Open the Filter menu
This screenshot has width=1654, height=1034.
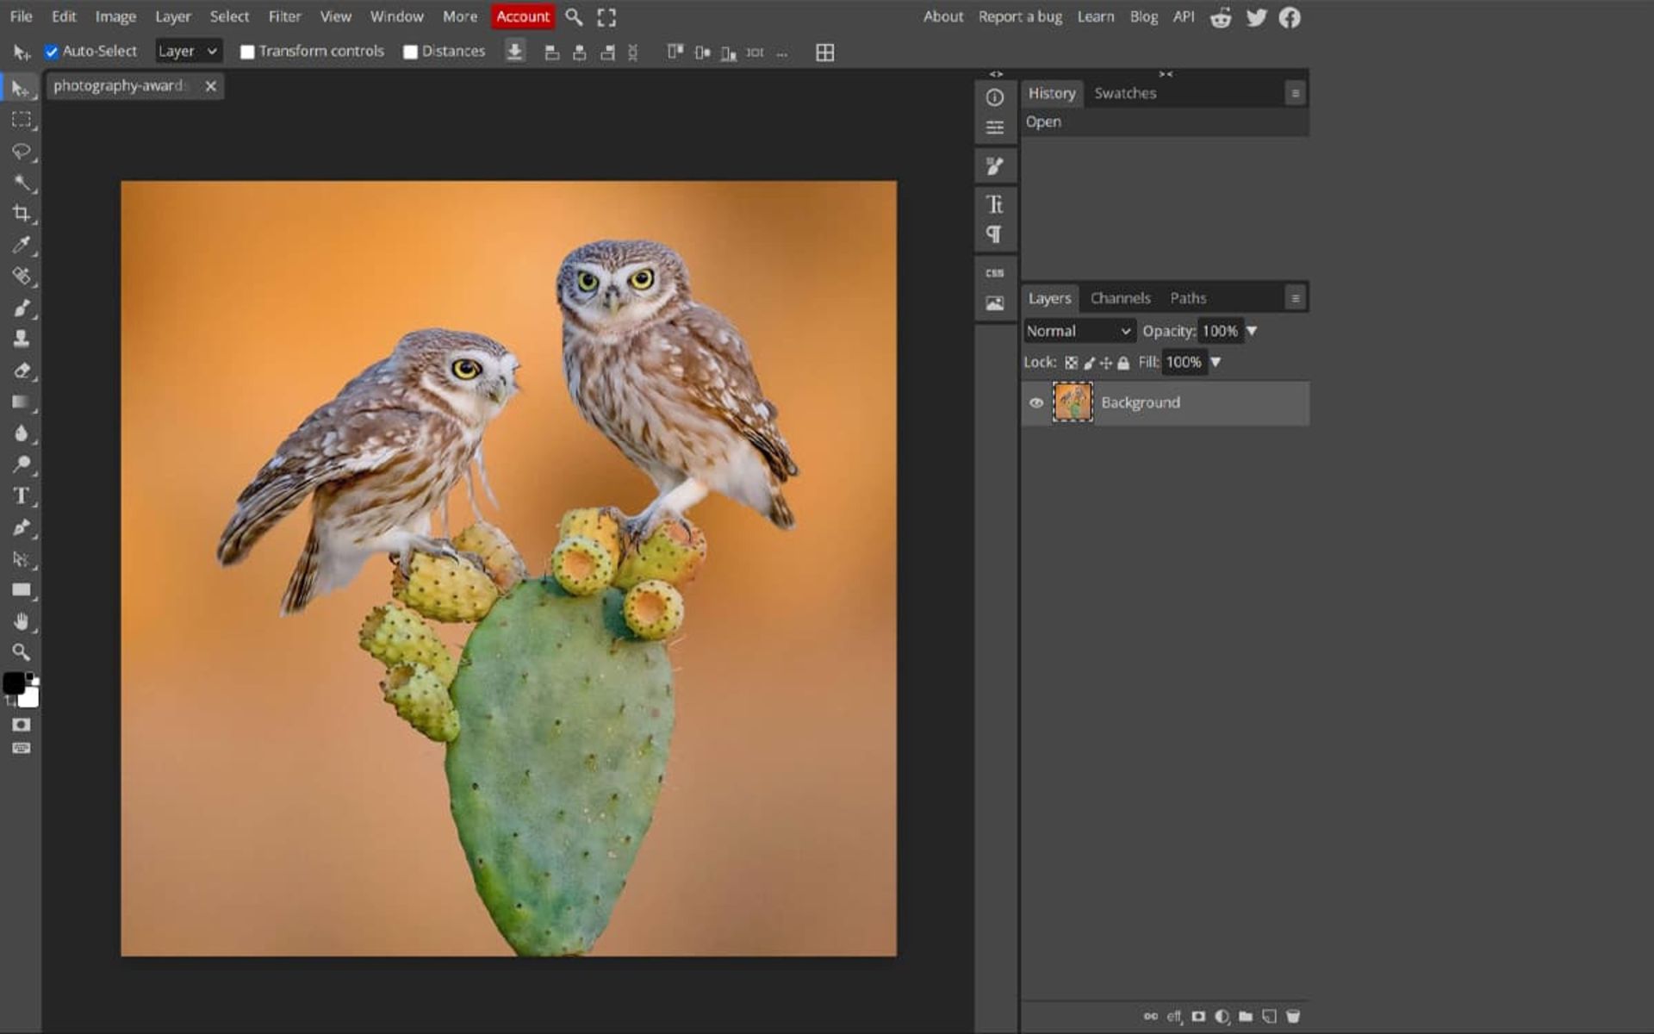(284, 16)
